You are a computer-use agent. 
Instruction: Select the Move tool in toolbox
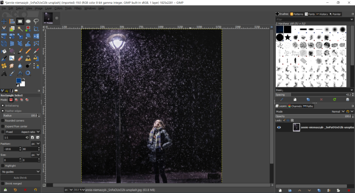pyautogui.click(x=4, y=21)
